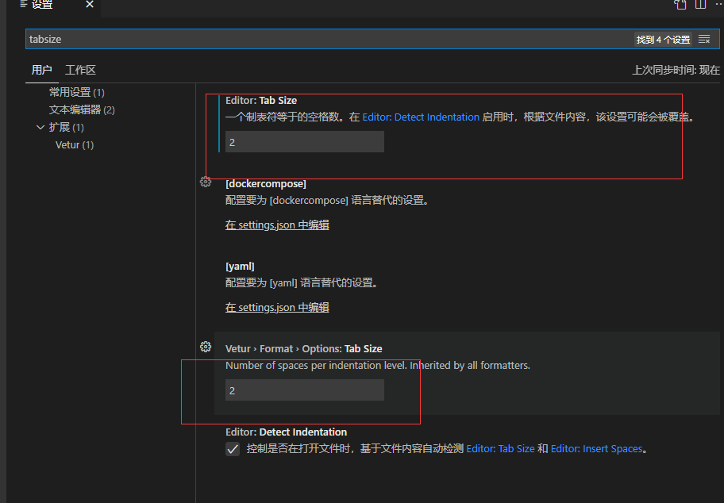724x503 pixels.
Task: Collapse the 扩展 tree section
Action: click(40, 127)
